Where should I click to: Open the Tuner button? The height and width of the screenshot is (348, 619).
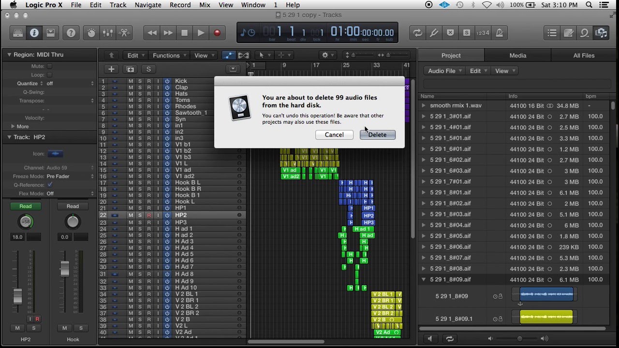(434, 33)
